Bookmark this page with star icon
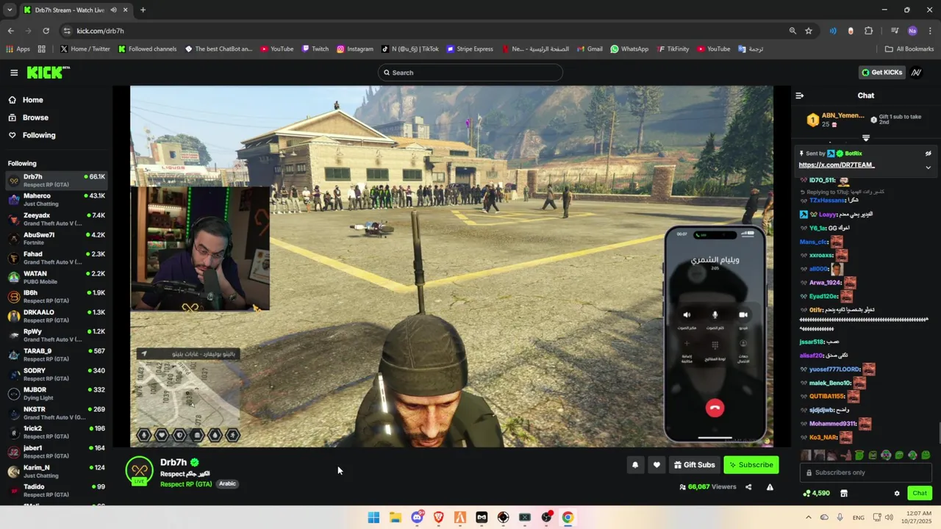Screen dimensions: 941x529 pos(809,31)
